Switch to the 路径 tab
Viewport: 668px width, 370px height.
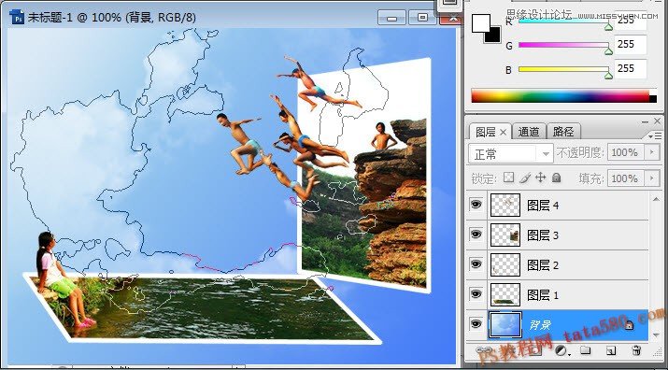coord(563,132)
